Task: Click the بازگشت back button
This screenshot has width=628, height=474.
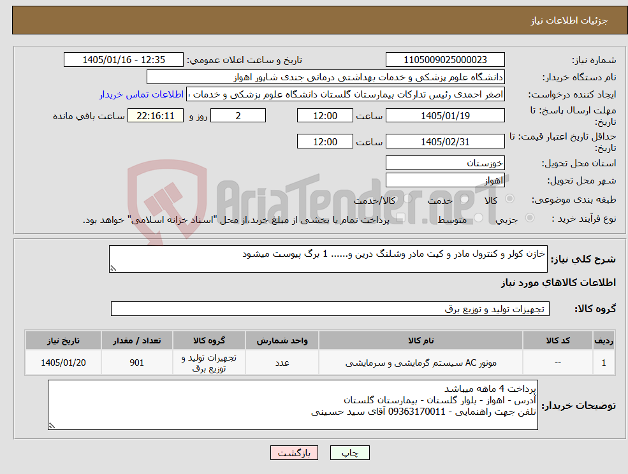Action: 294,453
